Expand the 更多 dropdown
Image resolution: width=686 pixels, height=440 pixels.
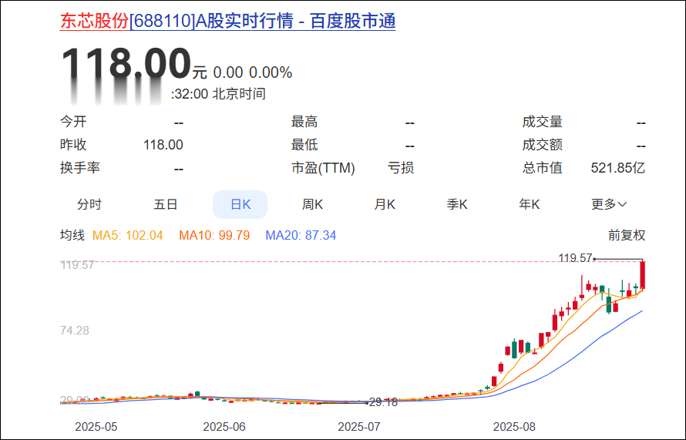[x=609, y=204]
